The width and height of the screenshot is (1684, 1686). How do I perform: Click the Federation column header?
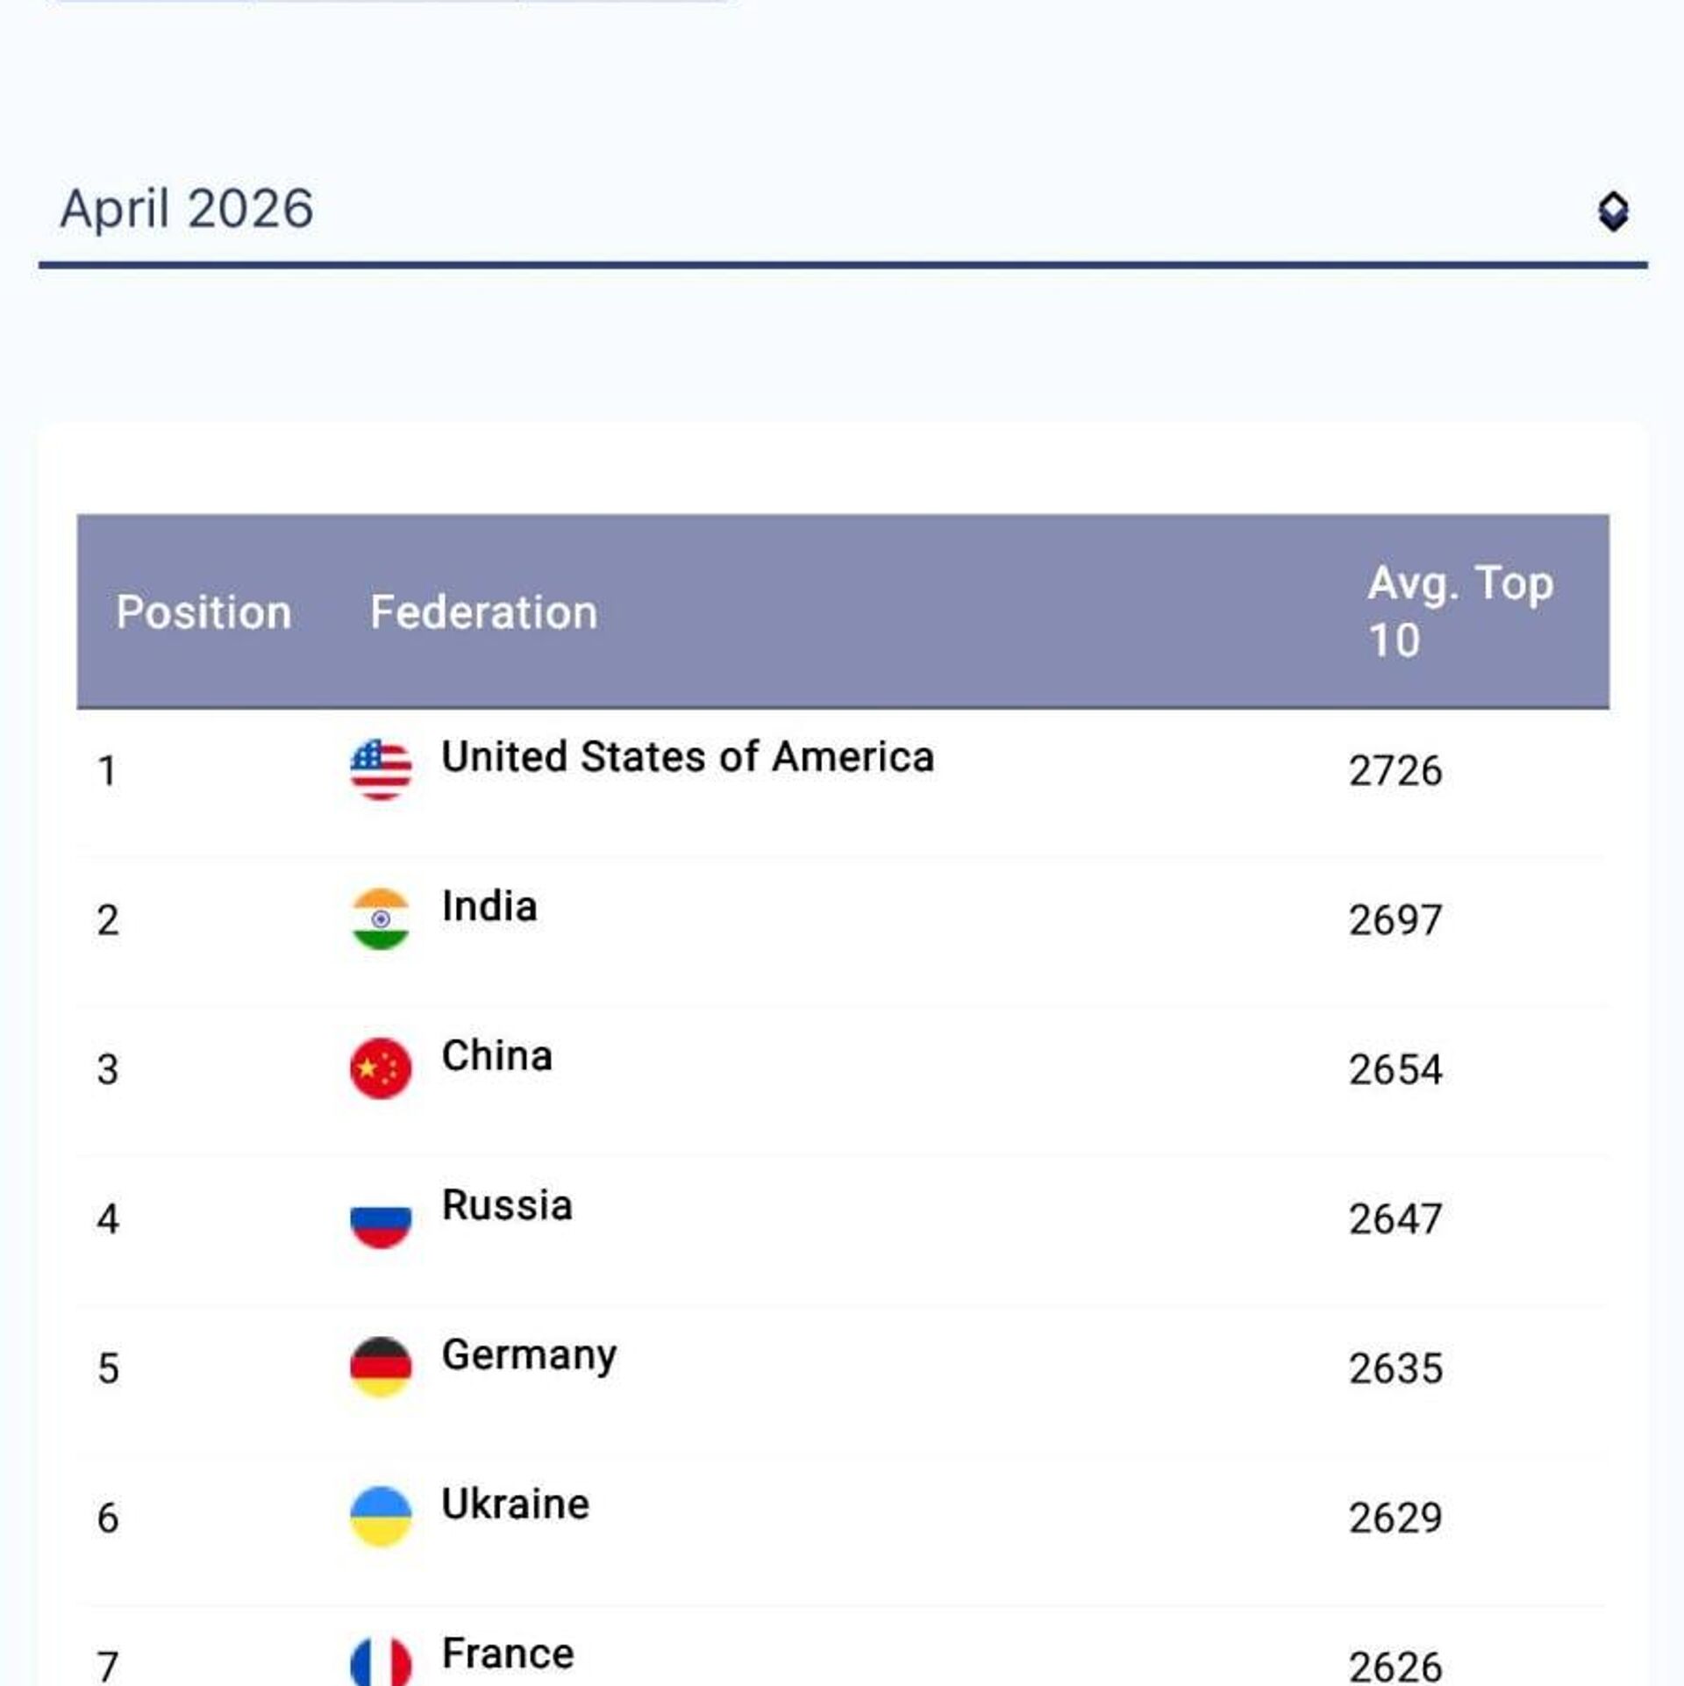point(483,612)
